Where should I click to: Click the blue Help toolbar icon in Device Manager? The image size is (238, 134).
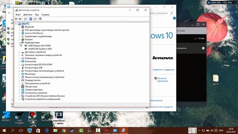point(30,19)
